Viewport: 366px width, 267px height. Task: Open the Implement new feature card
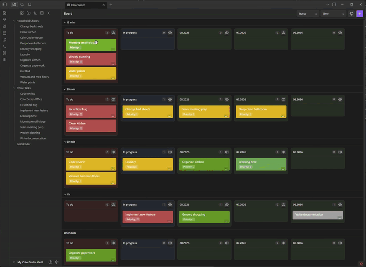148,217
